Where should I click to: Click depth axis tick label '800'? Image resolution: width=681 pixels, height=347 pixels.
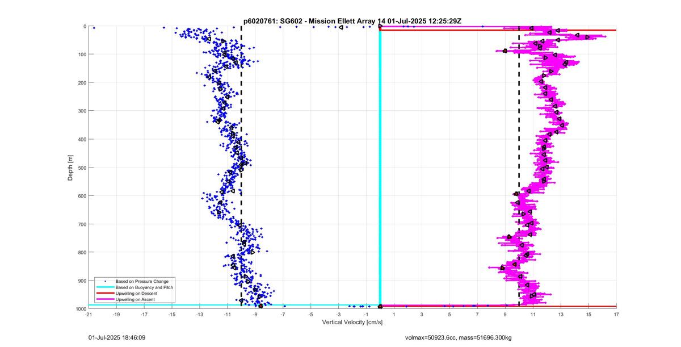click(x=82, y=252)
